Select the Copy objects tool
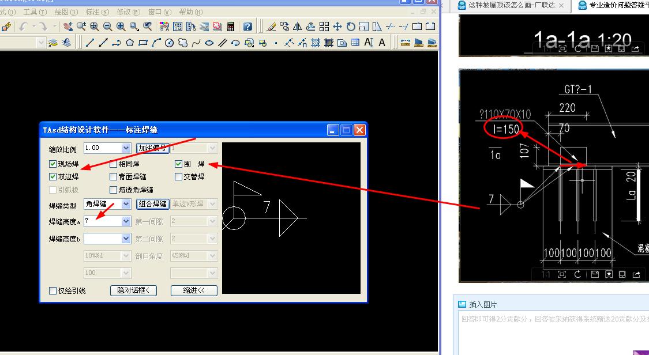The image size is (649, 355). [284, 27]
